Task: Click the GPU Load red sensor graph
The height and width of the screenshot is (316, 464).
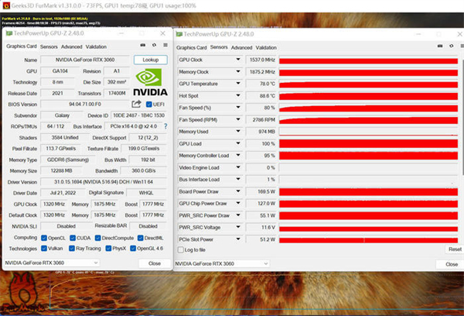Action: click(x=368, y=144)
